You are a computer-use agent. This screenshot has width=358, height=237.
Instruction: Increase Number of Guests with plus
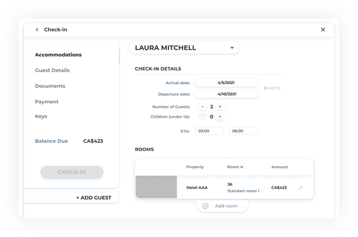[220, 107]
